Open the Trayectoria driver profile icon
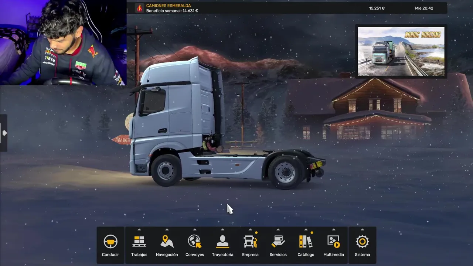 pyautogui.click(x=222, y=242)
